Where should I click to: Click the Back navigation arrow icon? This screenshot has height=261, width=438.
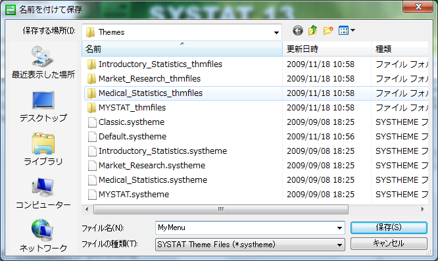pyautogui.click(x=298, y=30)
